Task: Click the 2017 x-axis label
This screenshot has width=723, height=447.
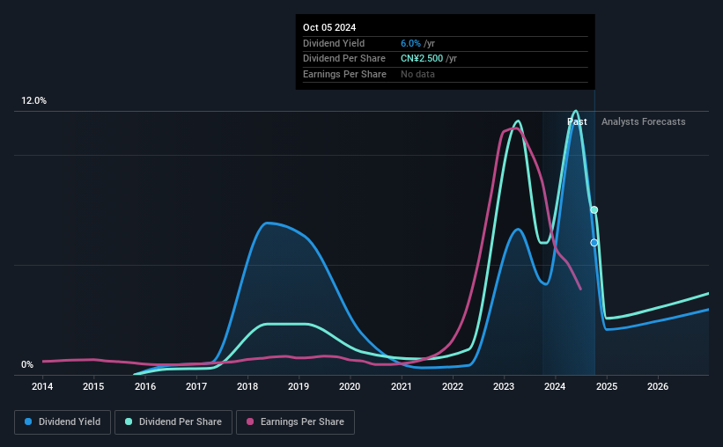Action: pyautogui.click(x=196, y=386)
